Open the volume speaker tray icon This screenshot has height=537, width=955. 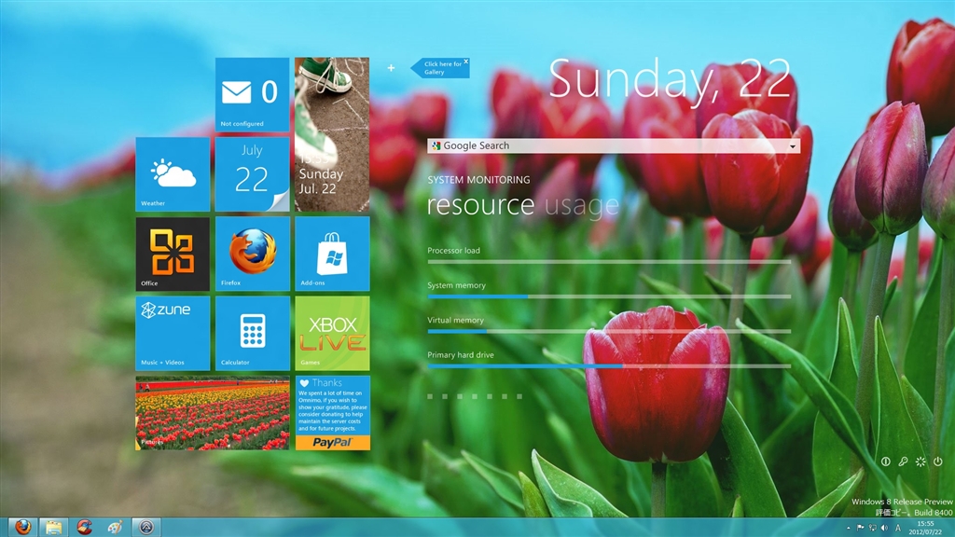click(885, 528)
